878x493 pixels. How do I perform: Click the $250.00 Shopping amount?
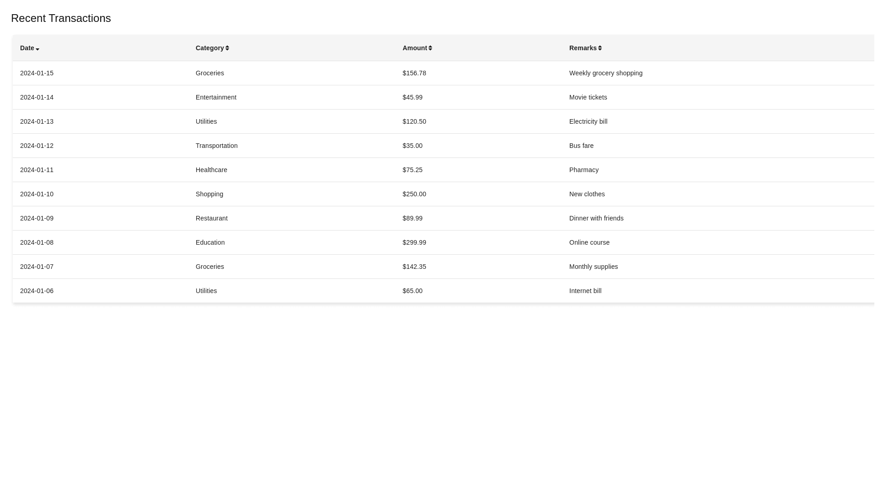point(414,194)
